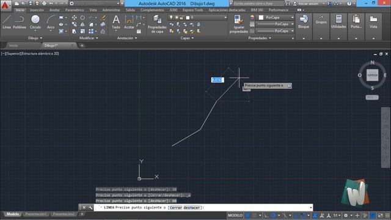391x220 pixels.
Task: Click the Bloque panel button
Action: point(304,22)
